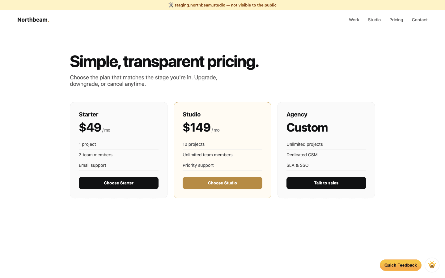This screenshot has width=445, height=278.
Task: Open the Studio page from the navigation
Action: 374,19
